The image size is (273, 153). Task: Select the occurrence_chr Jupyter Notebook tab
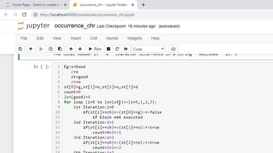point(103,5)
